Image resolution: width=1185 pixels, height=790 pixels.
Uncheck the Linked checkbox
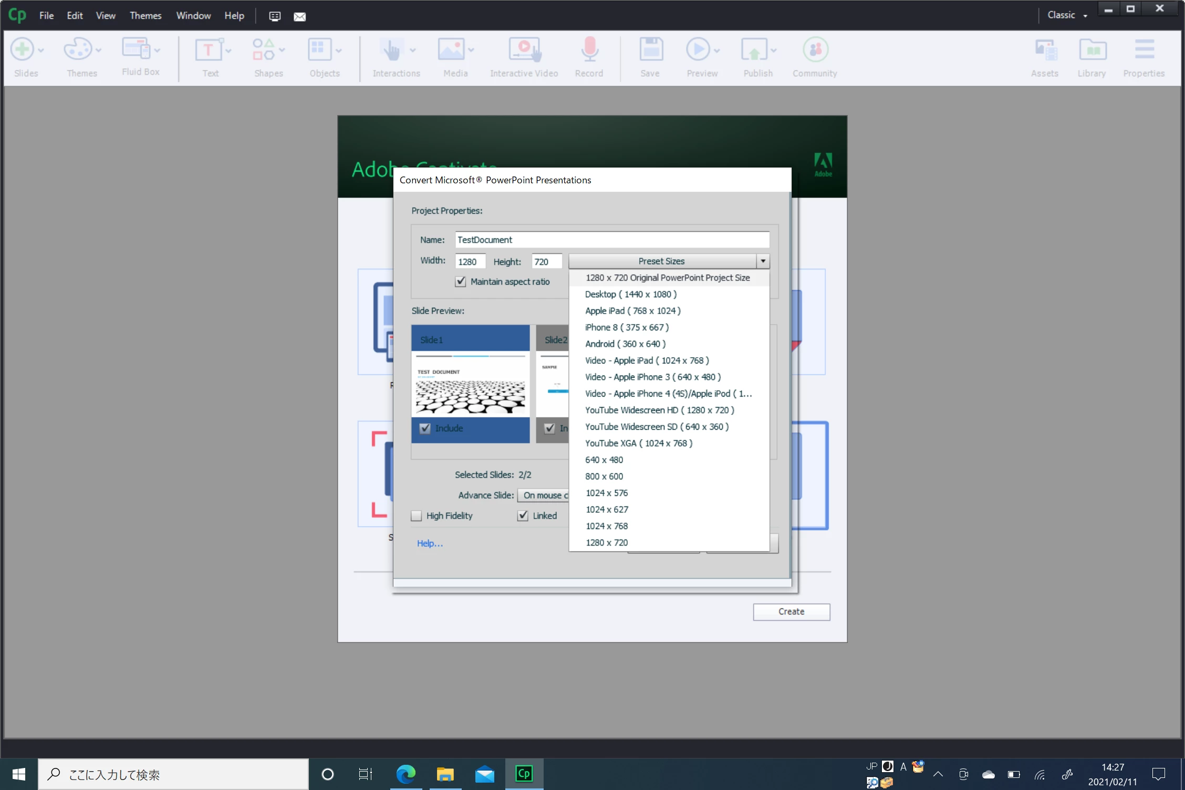(x=523, y=516)
